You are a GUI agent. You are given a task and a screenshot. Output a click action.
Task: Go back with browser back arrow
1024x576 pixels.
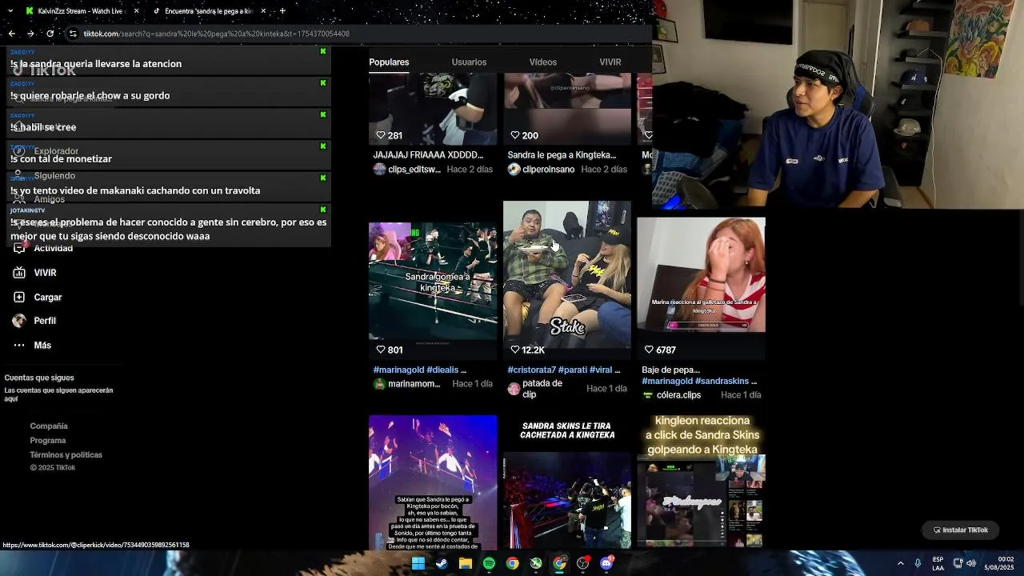pos(11,34)
